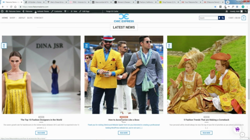The height and width of the screenshot is (140, 250).
Task: Click the address bar URL
Action: [x=36, y=7]
